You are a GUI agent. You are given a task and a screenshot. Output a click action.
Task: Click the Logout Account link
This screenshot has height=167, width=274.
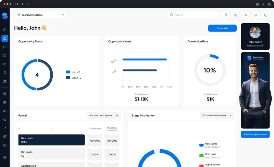(254, 46)
